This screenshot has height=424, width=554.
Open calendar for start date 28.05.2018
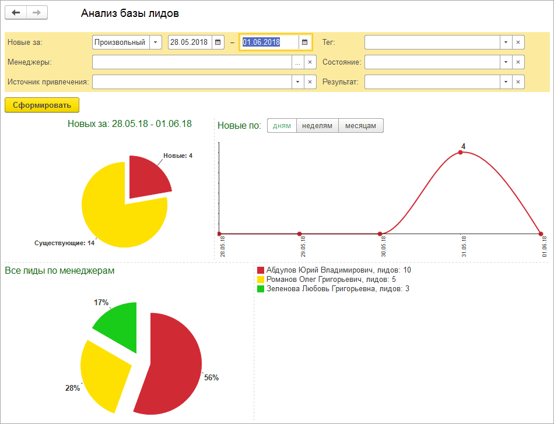(x=218, y=43)
